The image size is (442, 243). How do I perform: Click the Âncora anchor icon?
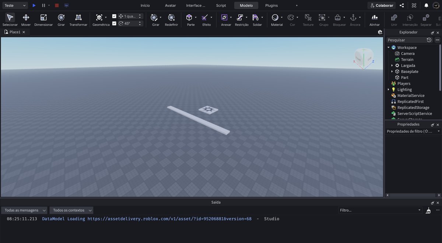coord(353,17)
